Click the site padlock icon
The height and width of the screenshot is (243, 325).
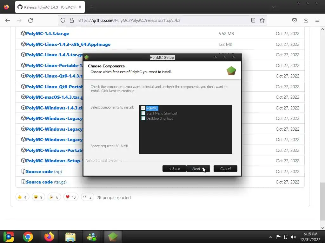click(71, 20)
